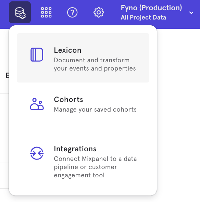Screen dimensions: 200x202
Task: Click "Manage your saved cohorts" text
Action: (x=95, y=110)
